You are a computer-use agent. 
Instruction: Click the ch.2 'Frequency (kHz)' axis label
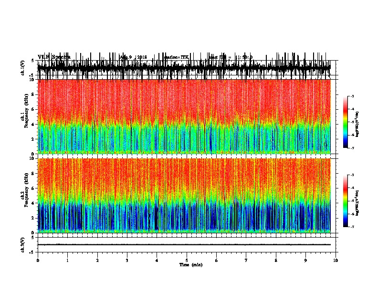(26, 190)
